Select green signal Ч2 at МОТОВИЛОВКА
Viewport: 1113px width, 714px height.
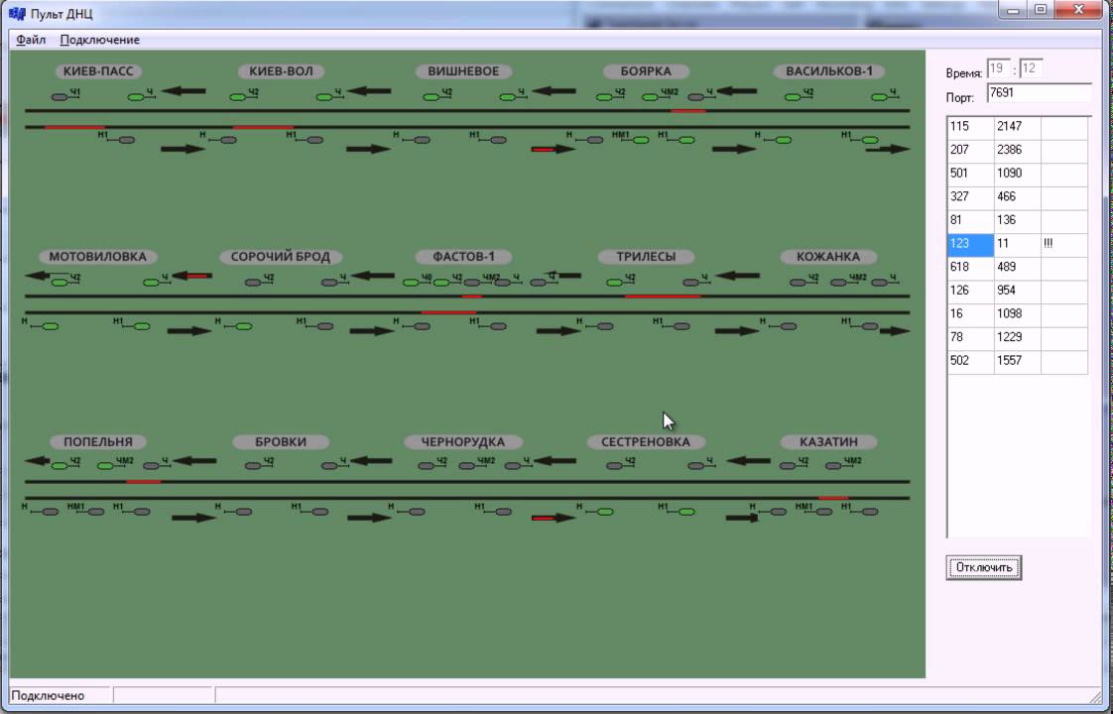pyautogui.click(x=60, y=283)
